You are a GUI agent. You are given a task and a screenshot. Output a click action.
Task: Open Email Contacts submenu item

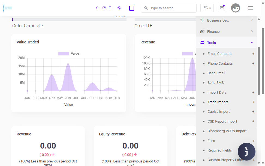219,54
